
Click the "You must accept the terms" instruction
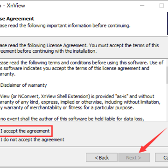click(x=124, y=45)
